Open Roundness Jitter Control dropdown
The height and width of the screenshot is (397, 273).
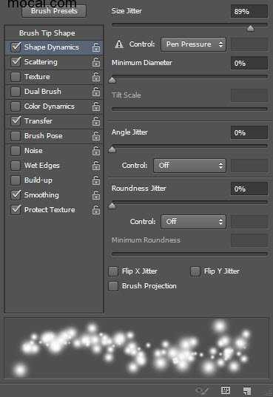[193, 222]
